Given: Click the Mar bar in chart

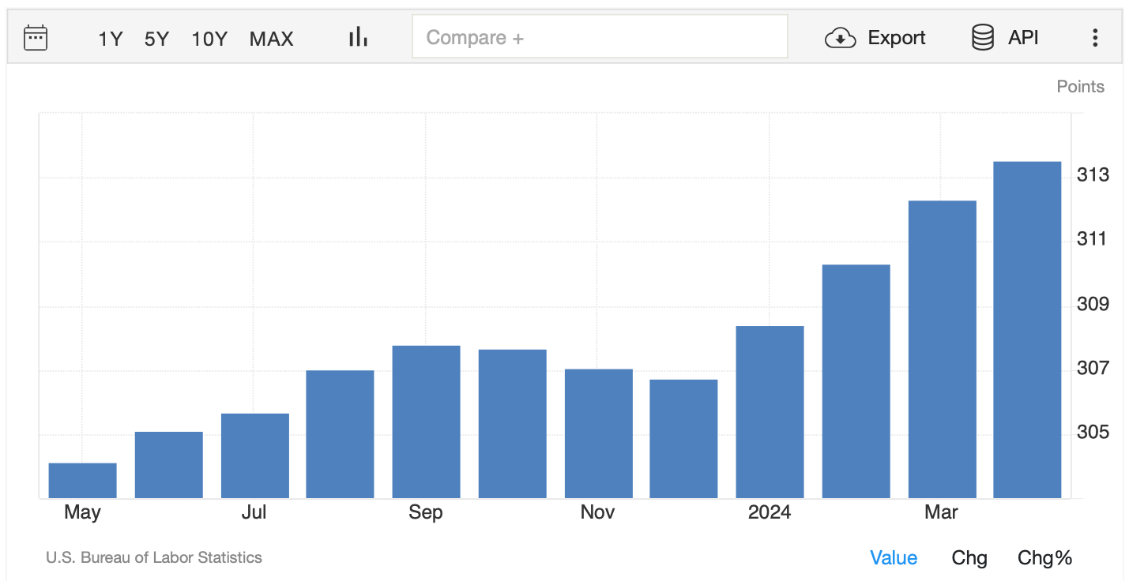Looking at the screenshot, I should (943, 350).
